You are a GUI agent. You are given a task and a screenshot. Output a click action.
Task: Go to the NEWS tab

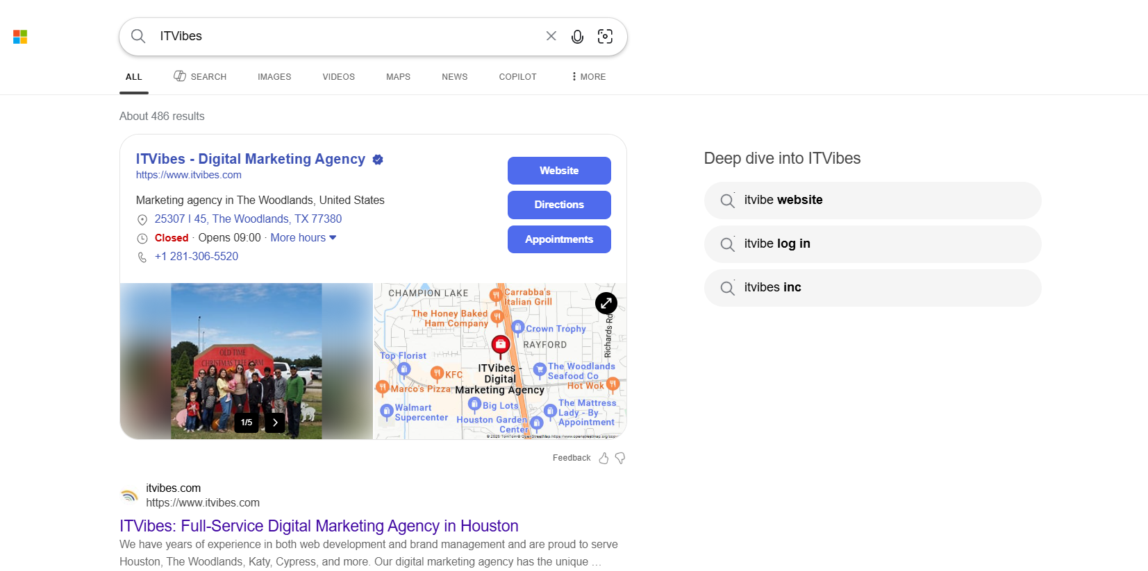(455, 77)
